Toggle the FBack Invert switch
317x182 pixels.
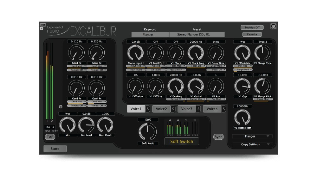click(176, 70)
